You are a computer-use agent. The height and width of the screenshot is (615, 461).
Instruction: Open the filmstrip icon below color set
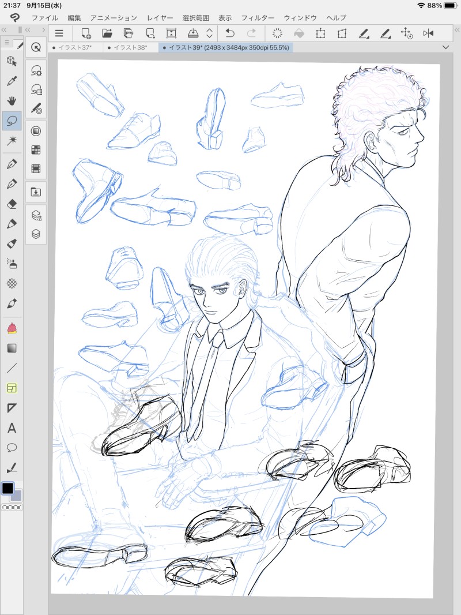coord(36,168)
